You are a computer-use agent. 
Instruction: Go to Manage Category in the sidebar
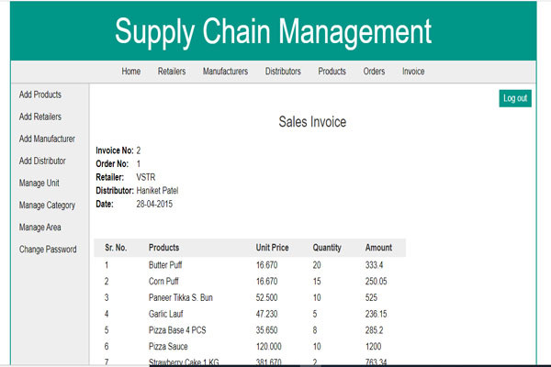click(47, 206)
